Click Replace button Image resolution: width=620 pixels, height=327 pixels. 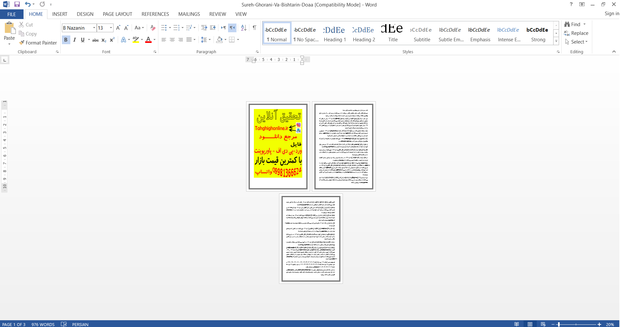point(576,33)
